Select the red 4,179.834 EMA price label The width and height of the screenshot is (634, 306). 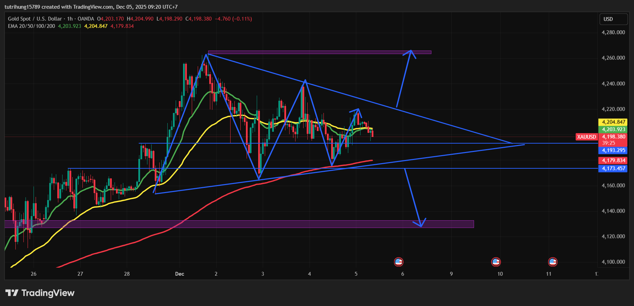(x=613, y=161)
